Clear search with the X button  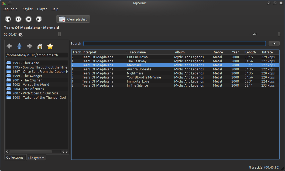pos(274,44)
